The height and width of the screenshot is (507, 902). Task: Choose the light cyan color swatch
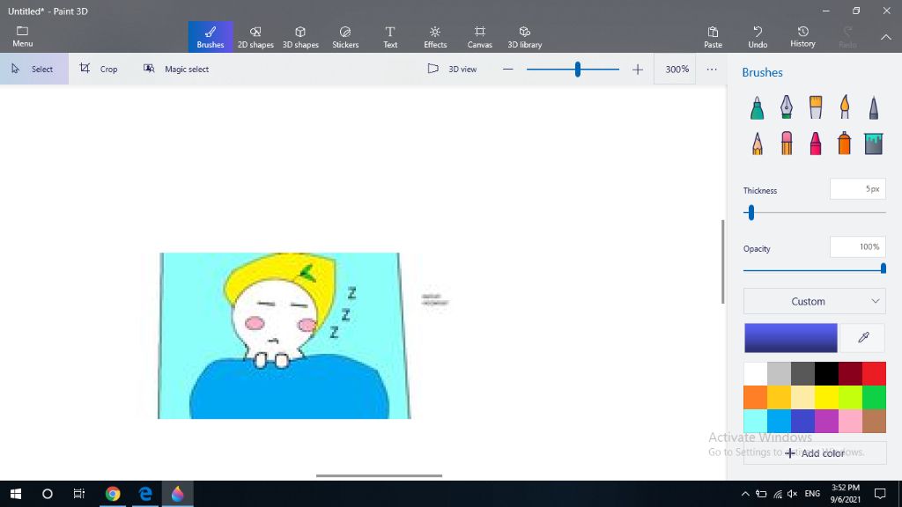tap(755, 421)
